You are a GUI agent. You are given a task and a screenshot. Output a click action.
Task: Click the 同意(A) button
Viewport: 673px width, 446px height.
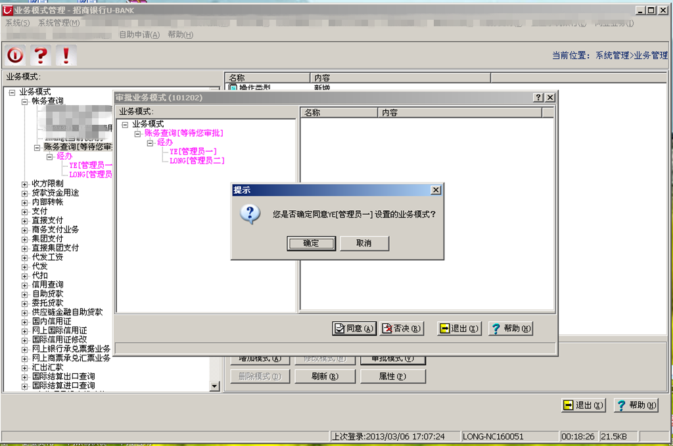tap(354, 328)
